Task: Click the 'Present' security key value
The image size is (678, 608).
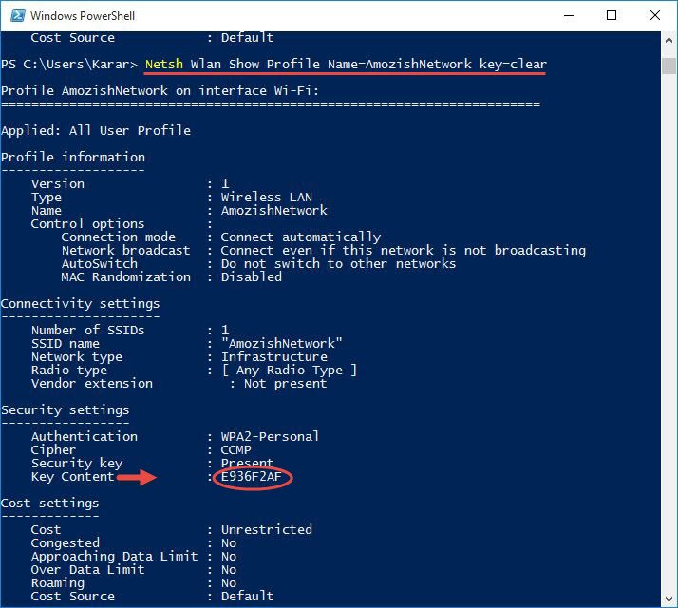Action: [247, 464]
